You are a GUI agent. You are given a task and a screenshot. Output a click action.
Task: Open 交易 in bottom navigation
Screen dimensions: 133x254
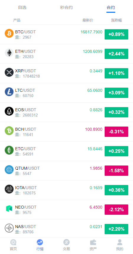point(66,245)
